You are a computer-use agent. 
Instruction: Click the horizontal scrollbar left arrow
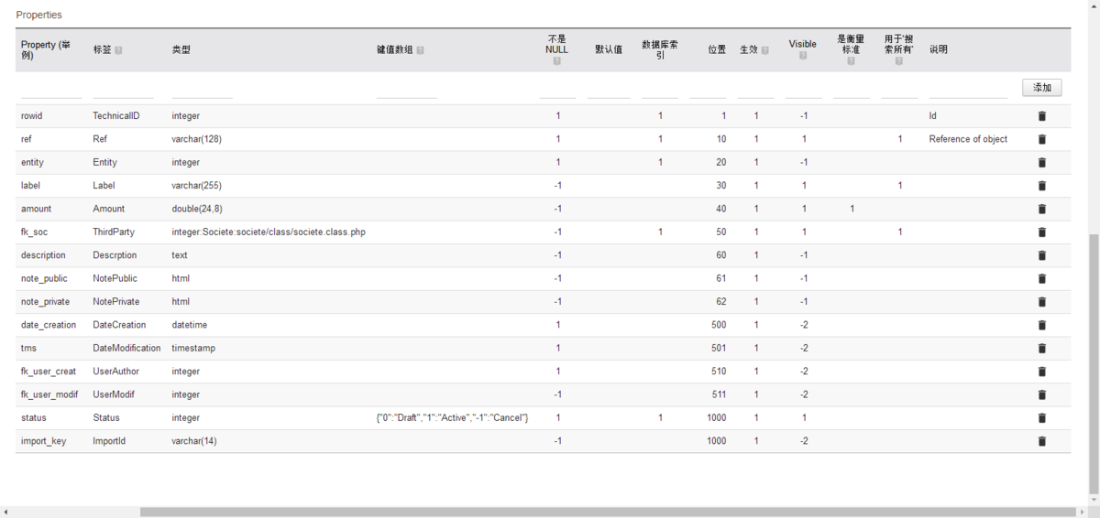[5, 513]
